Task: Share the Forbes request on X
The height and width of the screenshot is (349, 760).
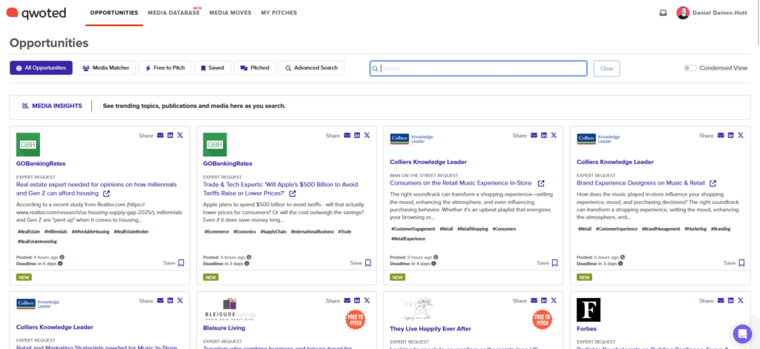Action: tap(741, 301)
